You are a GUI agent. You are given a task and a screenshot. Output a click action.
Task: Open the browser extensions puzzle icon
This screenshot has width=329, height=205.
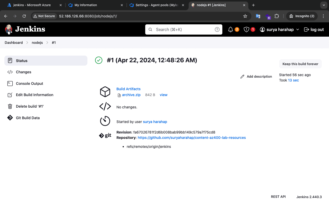(277, 16)
